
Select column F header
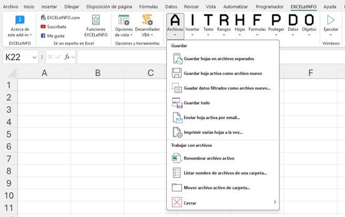[310, 73]
